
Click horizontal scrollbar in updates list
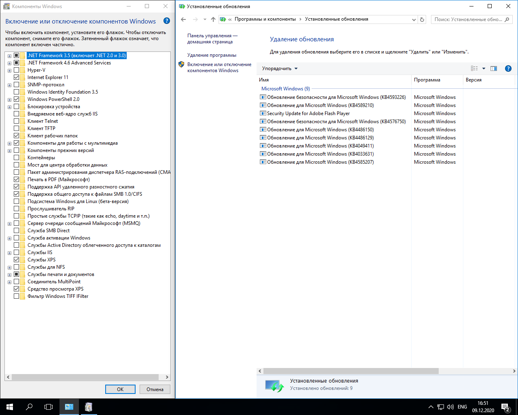351,371
